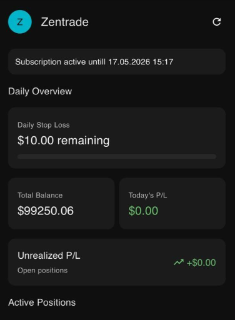Click the +$0.00 unrealized amount
The width and height of the screenshot is (235, 320).
pyautogui.click(x=201, y=262)
